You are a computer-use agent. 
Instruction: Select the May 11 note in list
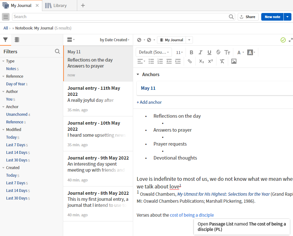coord(98,63)
